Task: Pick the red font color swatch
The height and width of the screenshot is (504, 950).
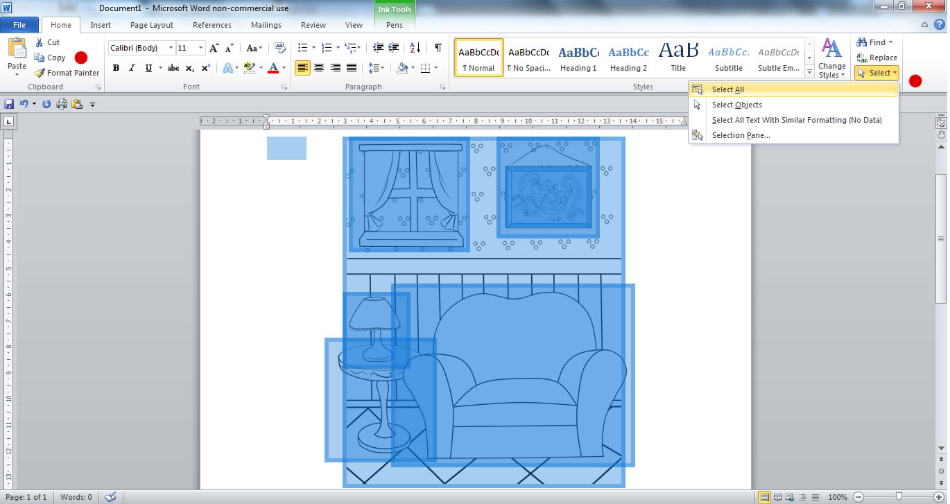Action: (x=275, y=68)
